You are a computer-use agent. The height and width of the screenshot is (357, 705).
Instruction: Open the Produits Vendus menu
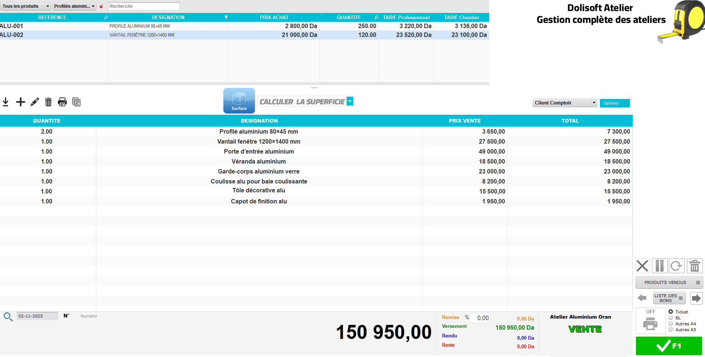[669, 282]
